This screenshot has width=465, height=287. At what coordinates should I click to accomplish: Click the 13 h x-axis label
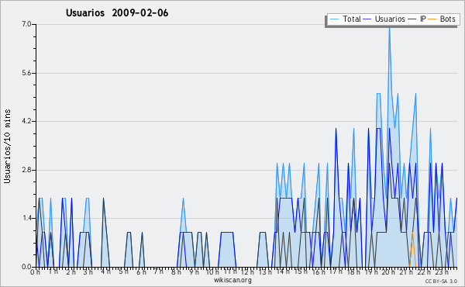click(x=265, y=272)
